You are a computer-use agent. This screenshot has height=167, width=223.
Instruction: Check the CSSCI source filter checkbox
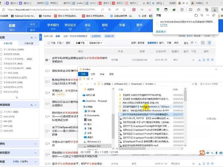tap(1, 117)
